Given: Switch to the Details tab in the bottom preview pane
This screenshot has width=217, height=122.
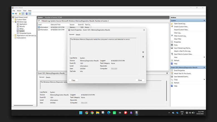Looking at the screenshot, I should 48,77.
